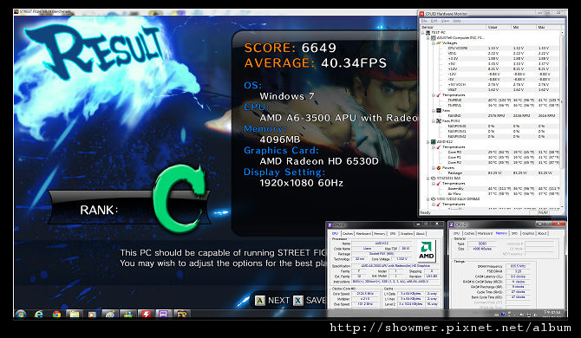Click the blue X button icon for SAVE

point(298,300)
